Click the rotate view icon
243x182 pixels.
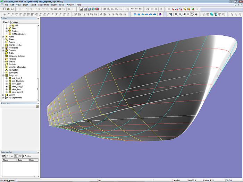click(x=192, y=14)
